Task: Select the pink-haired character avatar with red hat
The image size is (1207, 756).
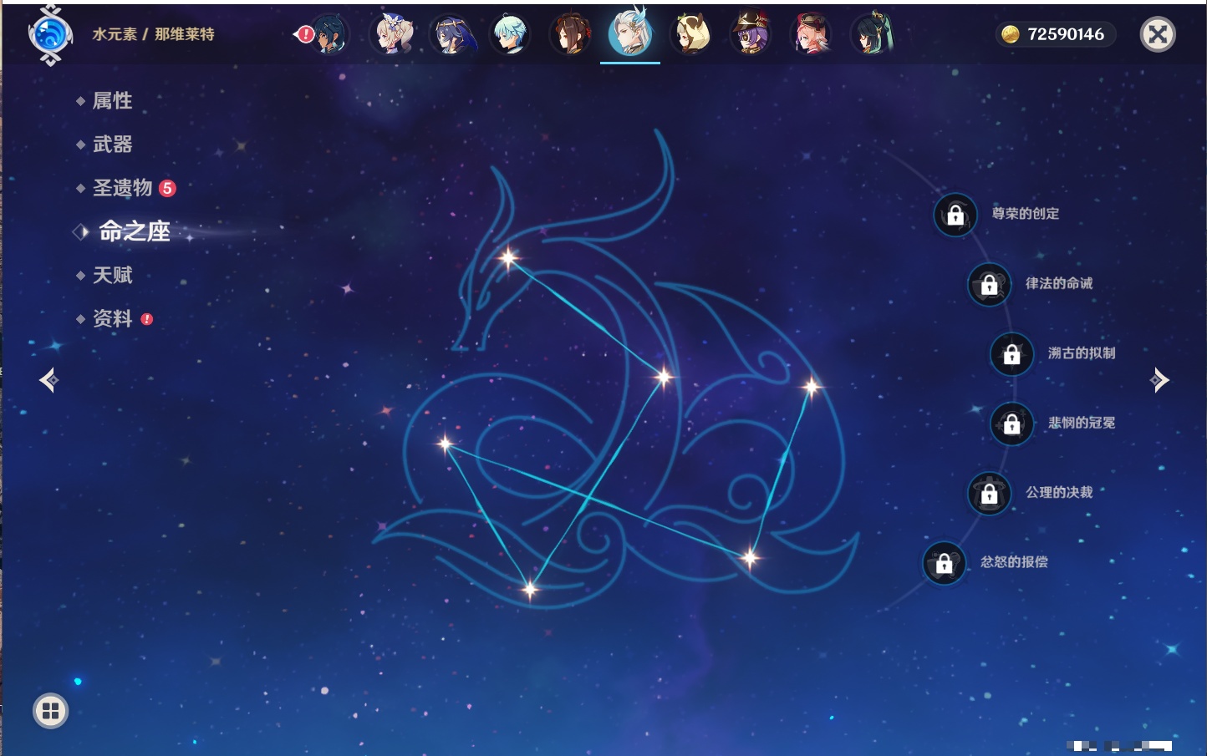Action: [810, 34]
